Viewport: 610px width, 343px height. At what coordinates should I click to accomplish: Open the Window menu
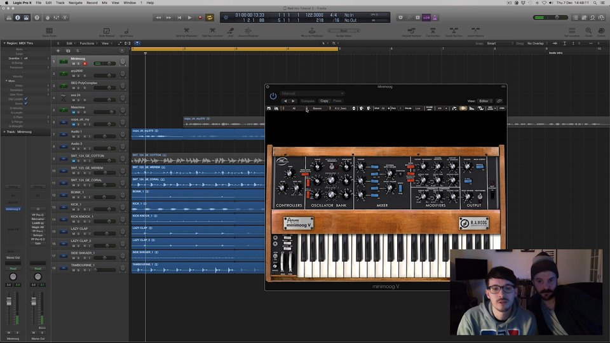click(x=130, y=3)
